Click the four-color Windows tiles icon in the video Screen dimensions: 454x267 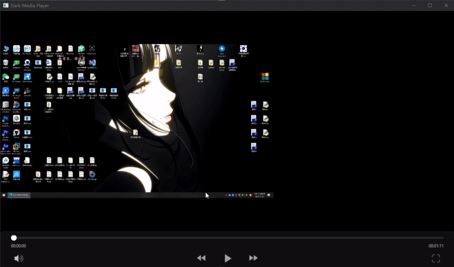point(265,77)
